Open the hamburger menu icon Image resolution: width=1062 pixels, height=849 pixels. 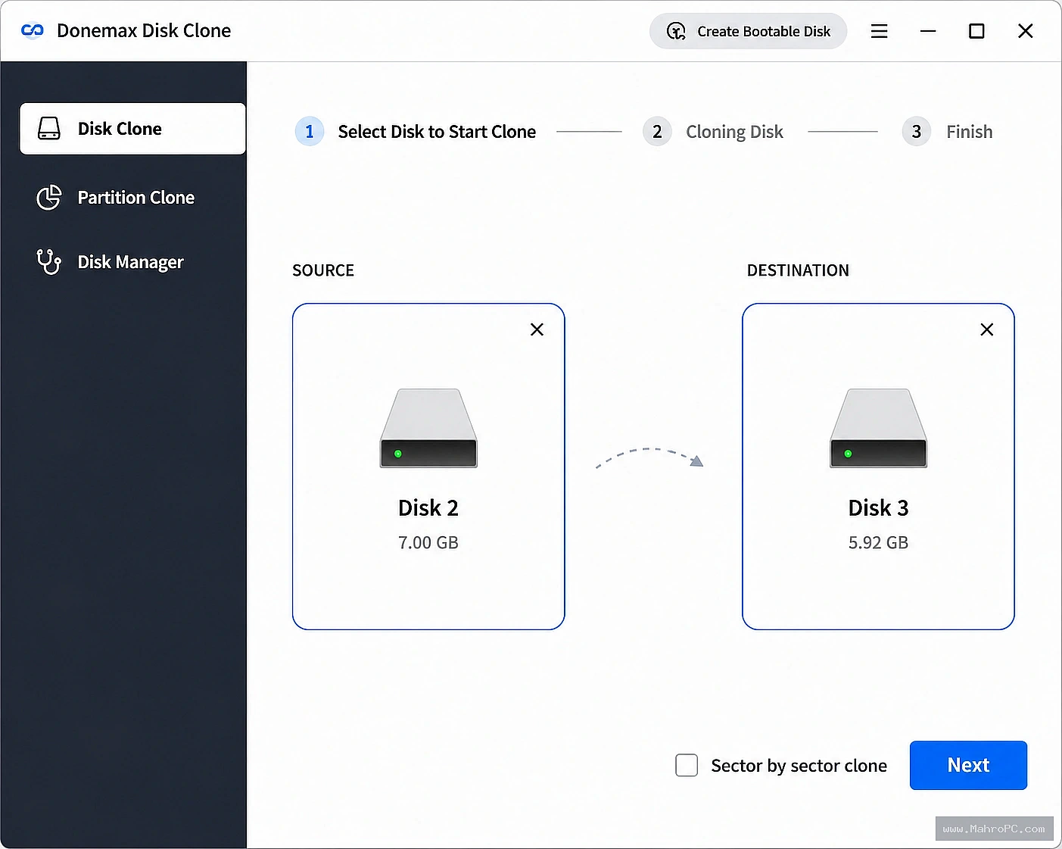click(879, 31)
